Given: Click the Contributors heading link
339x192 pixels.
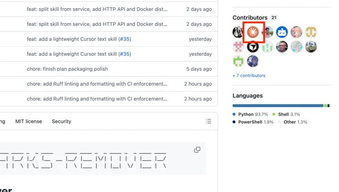Looking at the screenshot, I should [250, 17].
